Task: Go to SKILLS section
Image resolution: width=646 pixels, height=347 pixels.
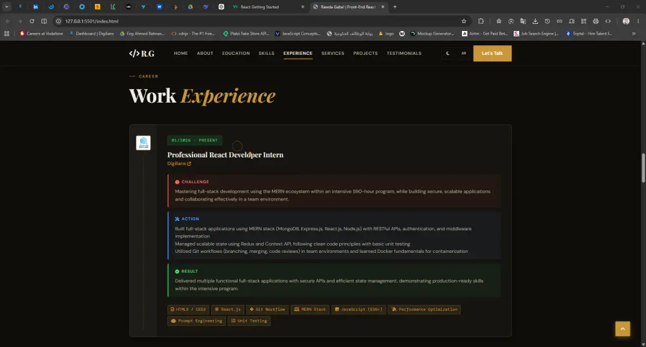Action: tap(267, 54)
